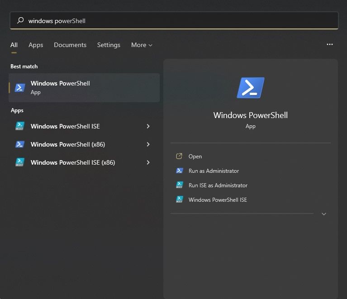Click Open in the details pane

coord(195,157)
